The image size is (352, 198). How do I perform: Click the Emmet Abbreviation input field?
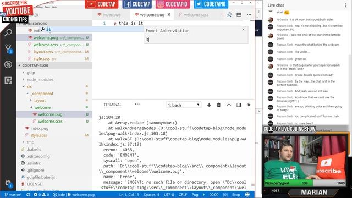click(196, 40)
